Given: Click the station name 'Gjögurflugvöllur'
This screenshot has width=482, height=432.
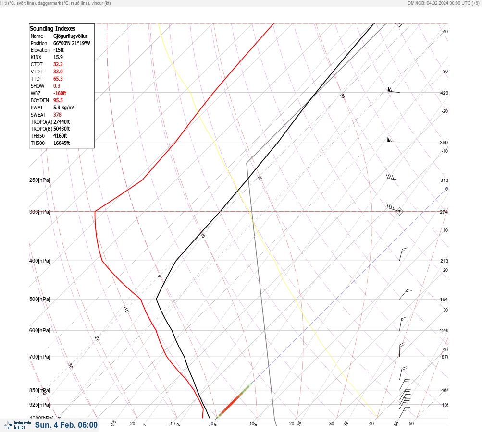Looking at the screenshot, I should coord(70,36).
